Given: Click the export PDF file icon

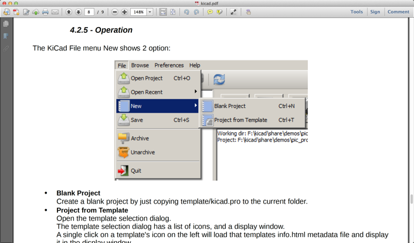Looking at the screenshot, I should [16, 12].
